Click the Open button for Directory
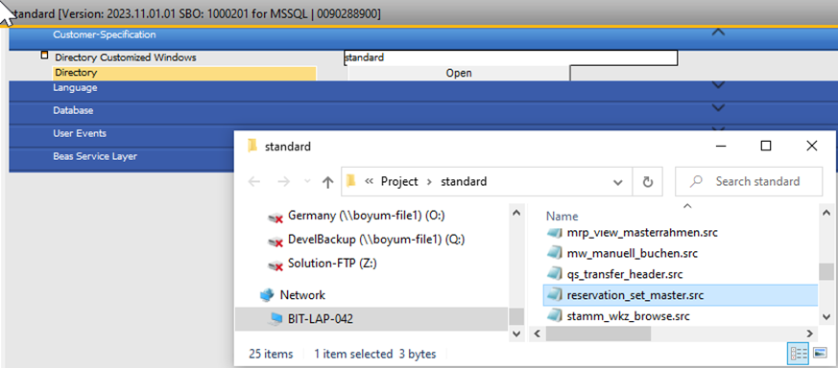 pos(459,73)
